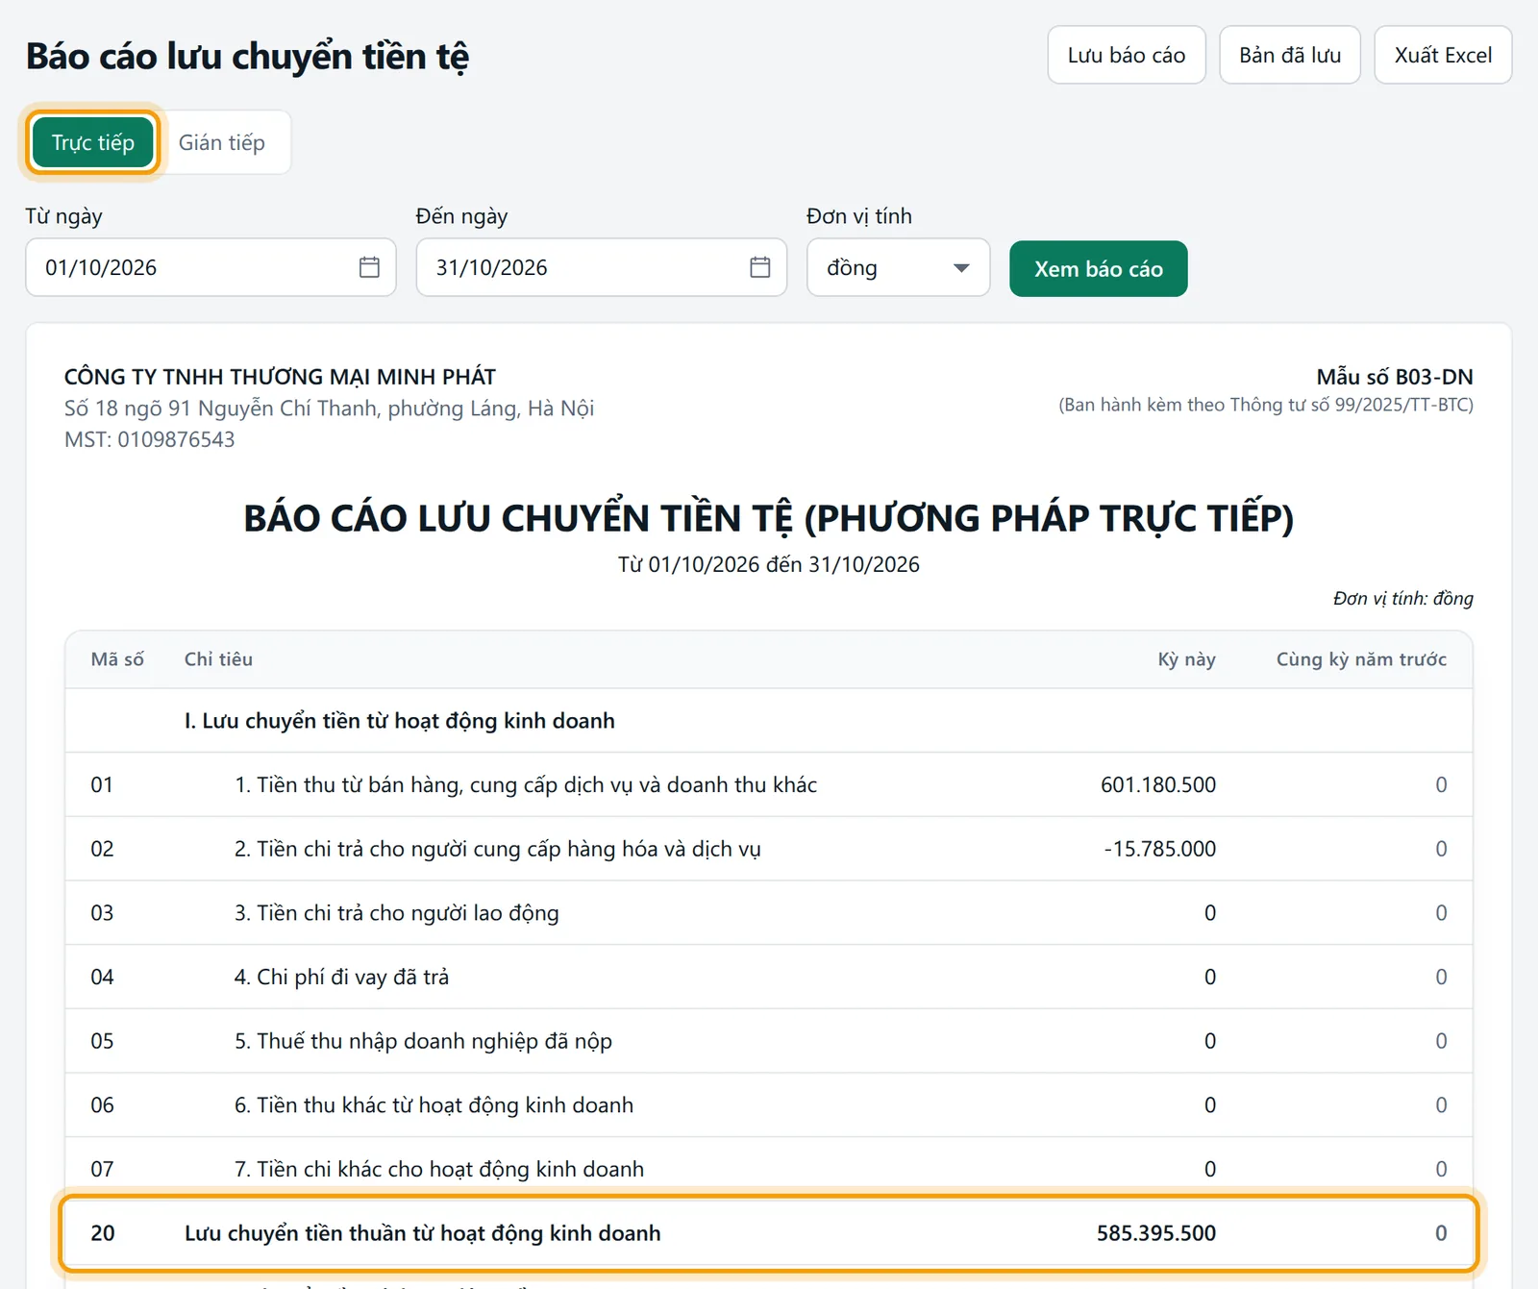Focus the Đến ngày date field

[x=601, y=267]
